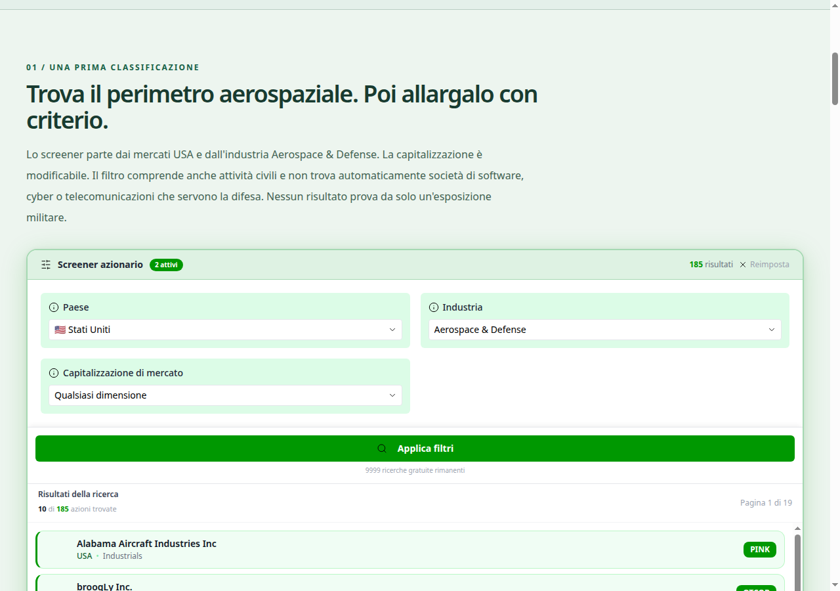840x591 pixels.
Task: Open the Industria dropdown Aerospace & Defense
Action: pos(605,330)
